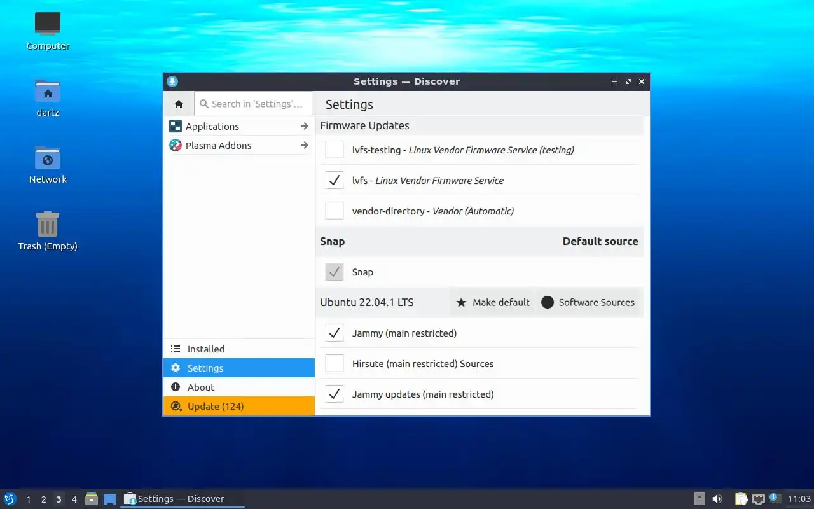814x509 pixels.
Task: Uncheck Jammy updates (main restricted)
Action: coord(335,394)
